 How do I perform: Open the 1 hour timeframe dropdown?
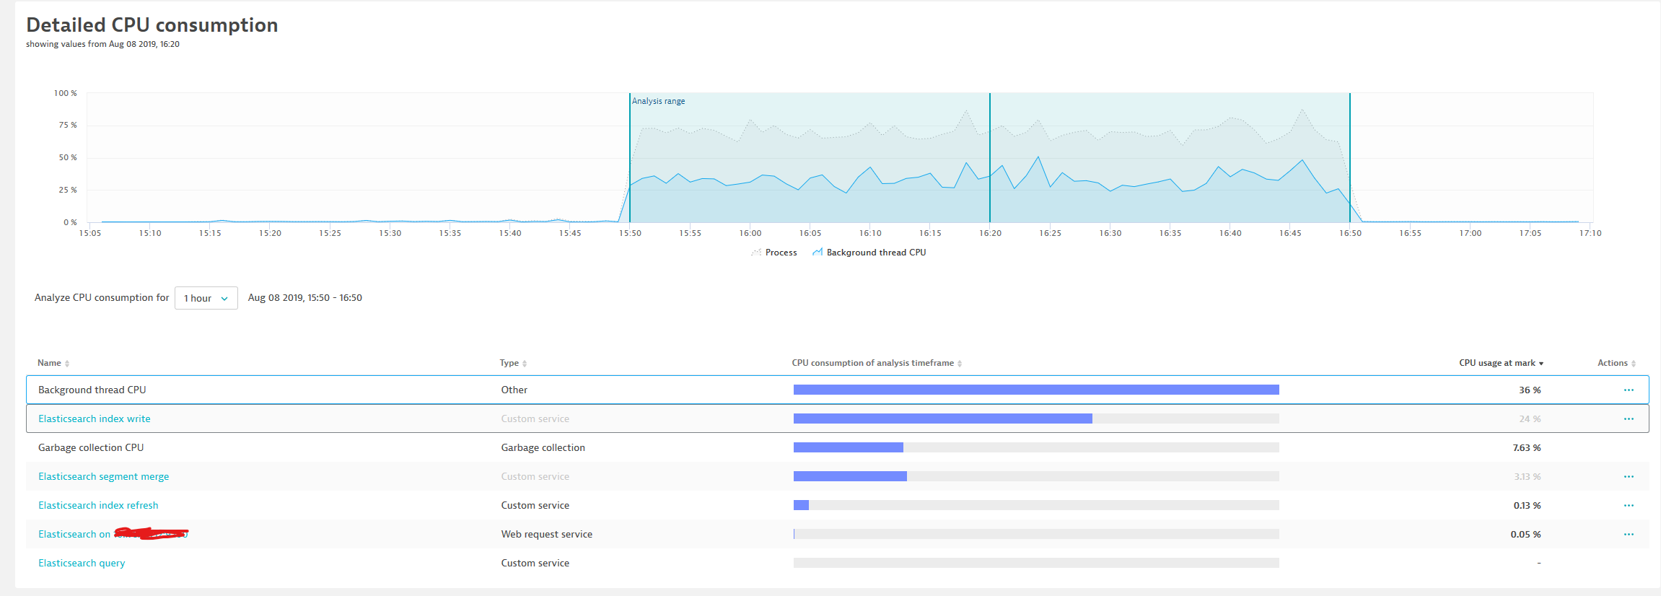206,298
